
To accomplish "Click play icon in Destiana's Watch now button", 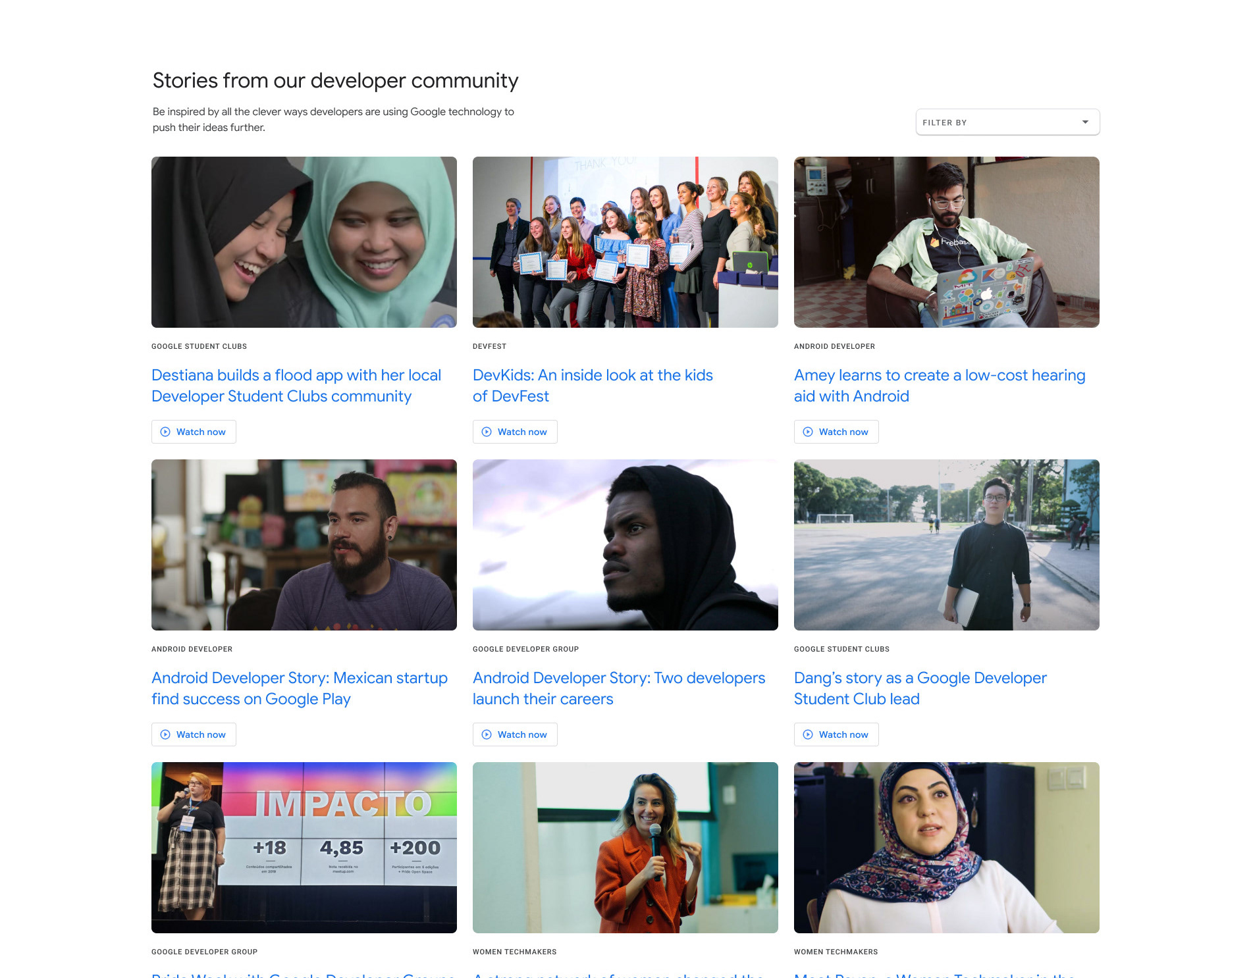I will click(165, 432).
